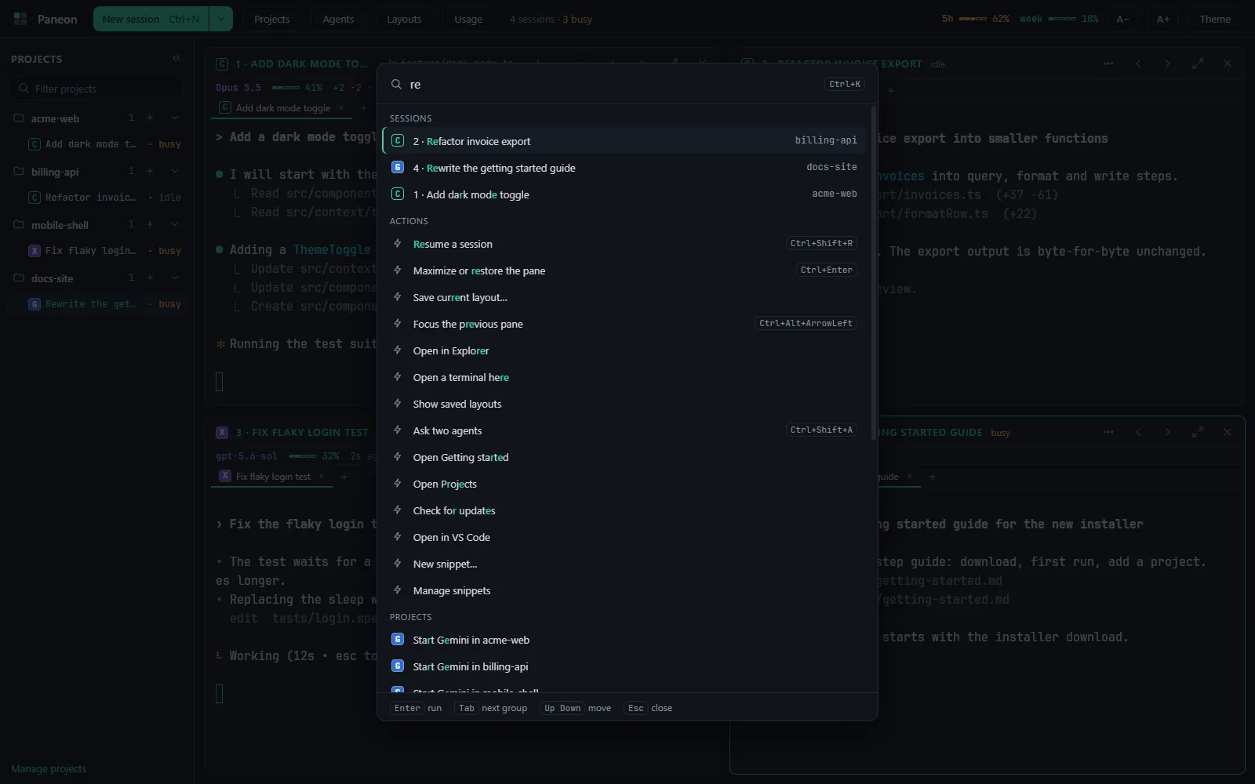1255x784 pixels.
Task: Run the Ask two agents action
Action: (624, 430)
